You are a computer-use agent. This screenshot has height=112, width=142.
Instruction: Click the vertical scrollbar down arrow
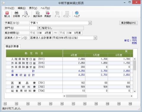(135, 91)
